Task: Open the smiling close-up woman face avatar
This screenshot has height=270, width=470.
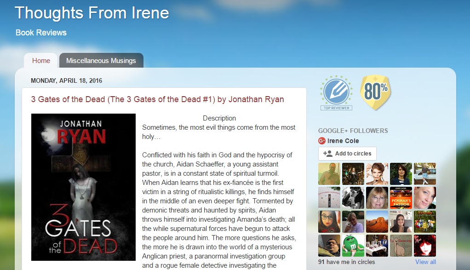Action: coord(425,198)
